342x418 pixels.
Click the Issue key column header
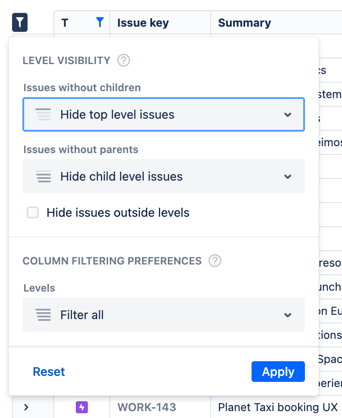[142, 23]
